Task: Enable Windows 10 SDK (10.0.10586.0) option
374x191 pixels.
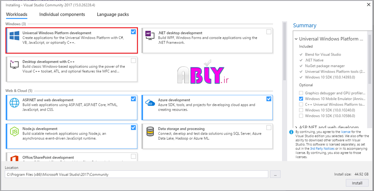Action: click(x=301, y=116)
